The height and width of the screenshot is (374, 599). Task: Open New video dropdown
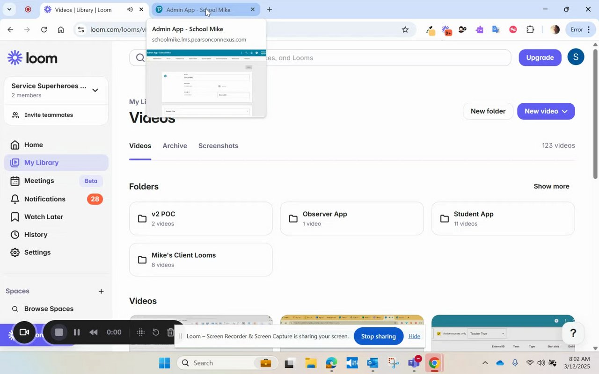pyautogui.click(x=546, y=111)
